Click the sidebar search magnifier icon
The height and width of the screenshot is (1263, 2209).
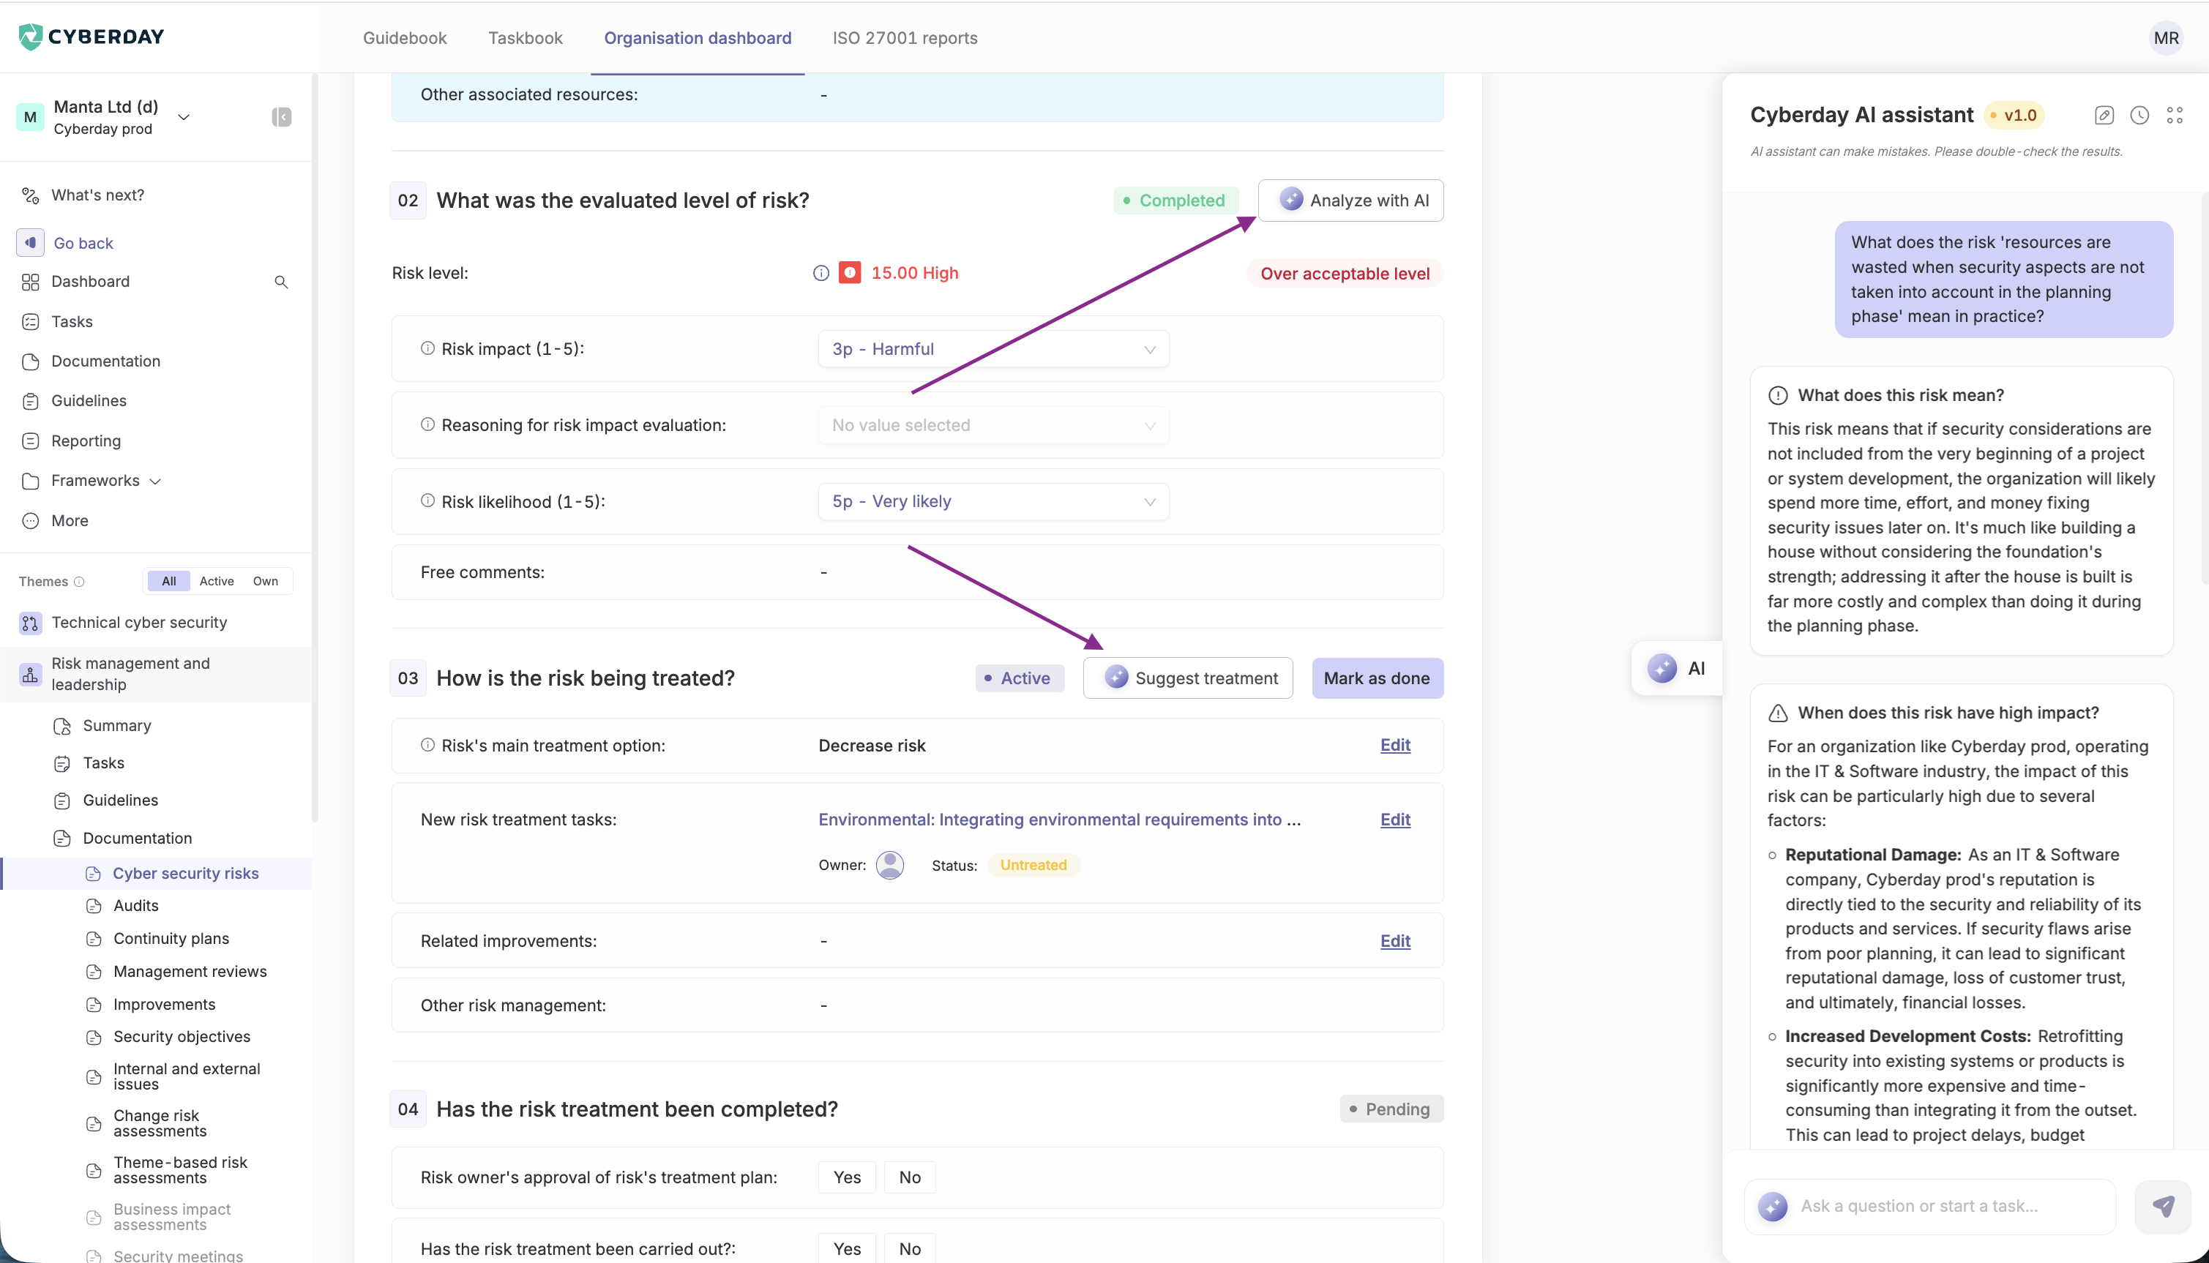281,282
